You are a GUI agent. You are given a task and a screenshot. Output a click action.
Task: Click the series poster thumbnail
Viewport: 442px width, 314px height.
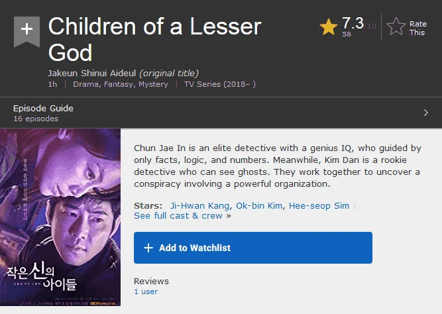point(60,217)
